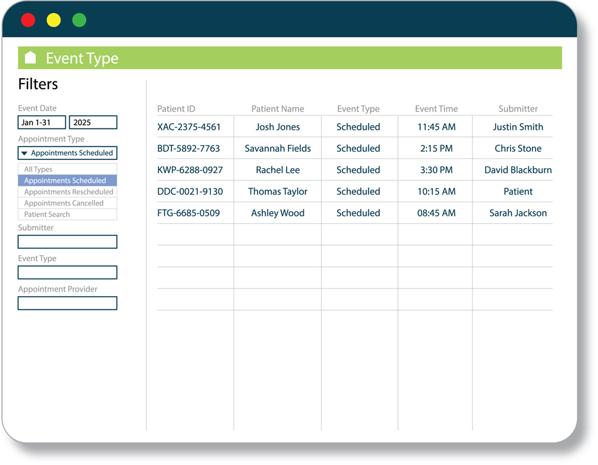Screen dimensions: 598x465
Task: Click the green maximize window dot
Action: tap(79, 20)
